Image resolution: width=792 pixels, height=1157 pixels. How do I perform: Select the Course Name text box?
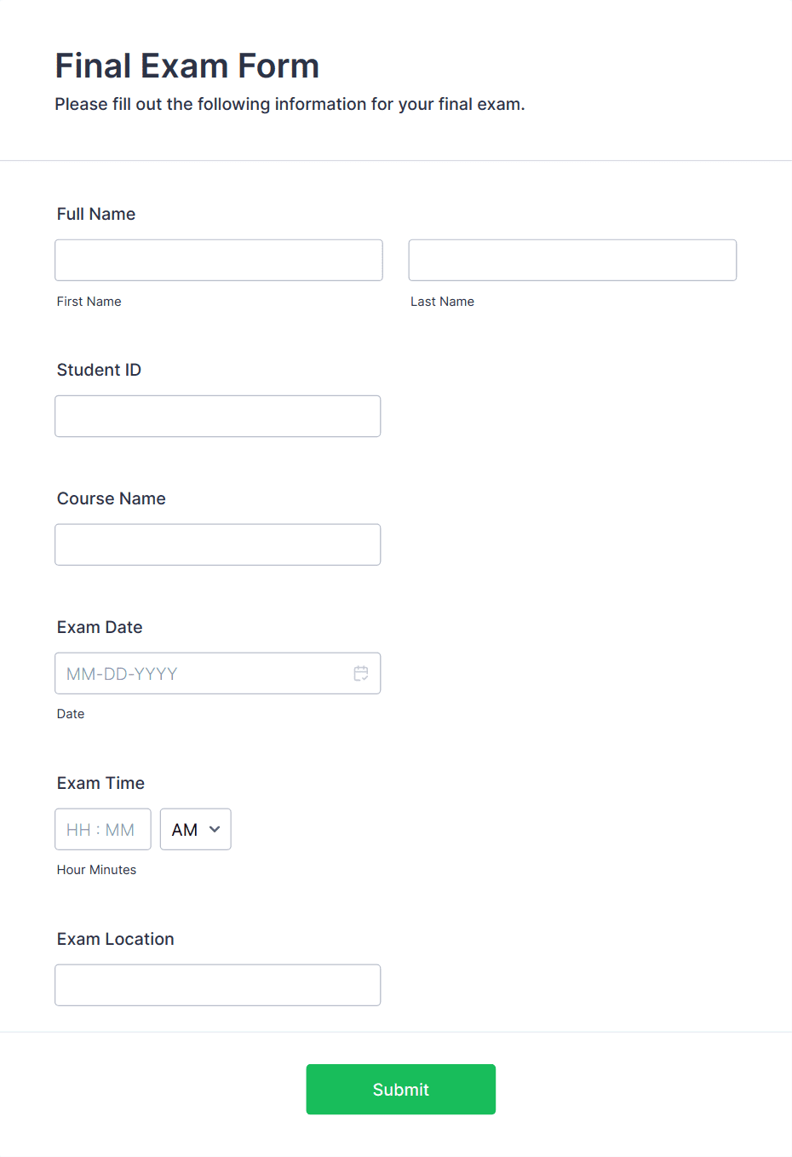coord(218,544)
